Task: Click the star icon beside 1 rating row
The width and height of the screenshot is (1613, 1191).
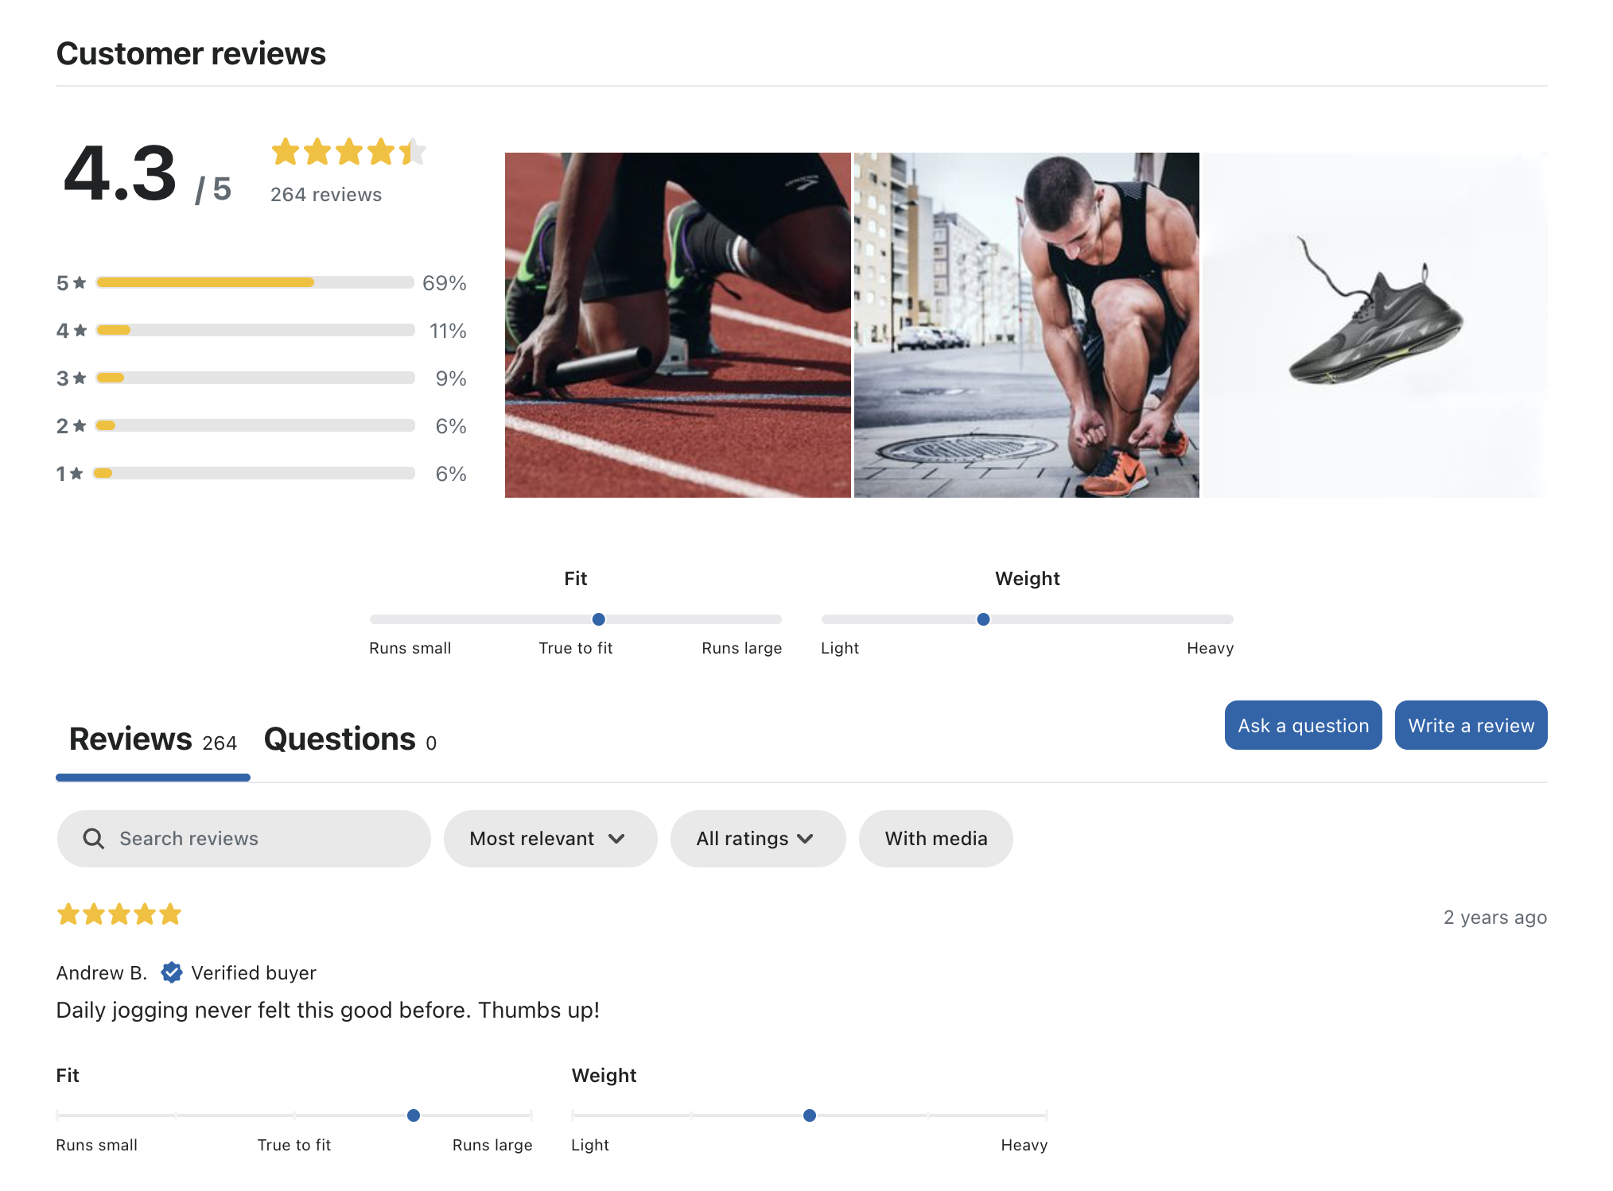Action: coord(76,474)
